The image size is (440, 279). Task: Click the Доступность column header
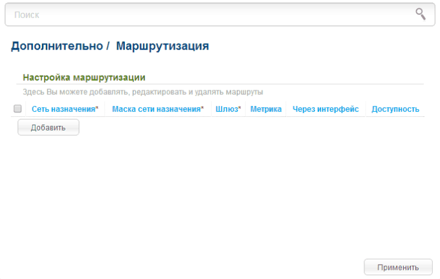pos(395,109)
